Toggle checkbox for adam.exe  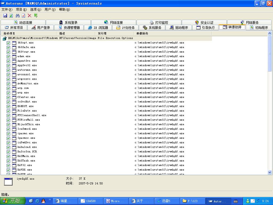click(8, 57)
